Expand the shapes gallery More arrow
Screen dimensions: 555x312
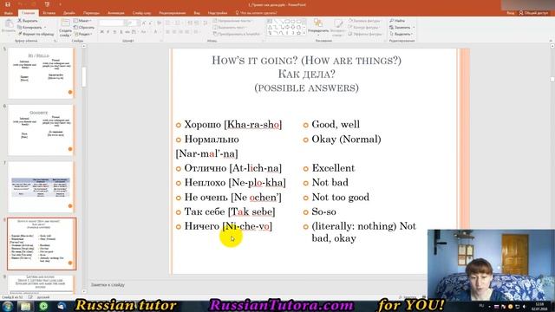click(304, 34)
